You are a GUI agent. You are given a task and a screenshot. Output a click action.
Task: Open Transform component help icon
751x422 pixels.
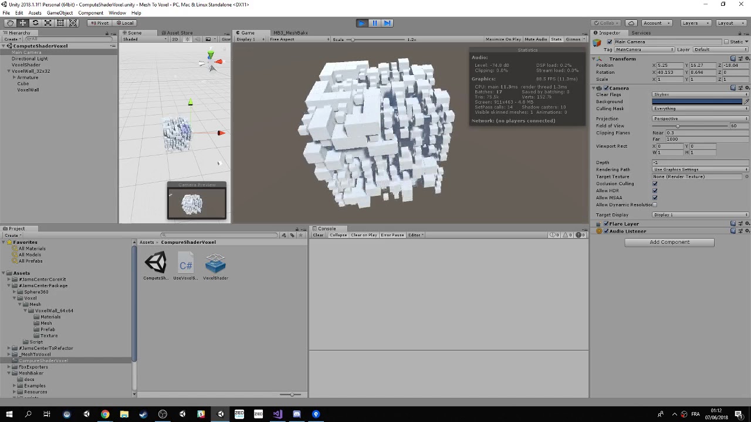pyautogui.click(x=733, y=59)
